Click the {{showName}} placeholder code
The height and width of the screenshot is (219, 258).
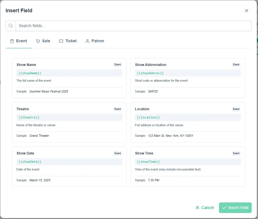(x=30, y=73)
